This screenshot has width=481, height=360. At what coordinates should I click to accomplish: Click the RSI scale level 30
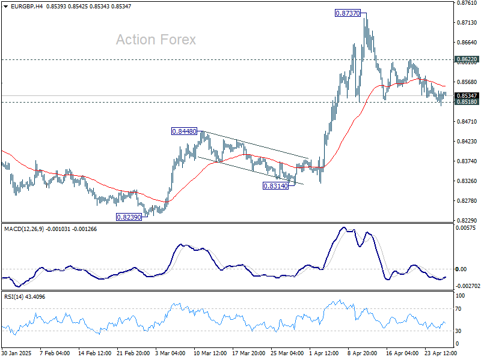click(x=458, y=331)
